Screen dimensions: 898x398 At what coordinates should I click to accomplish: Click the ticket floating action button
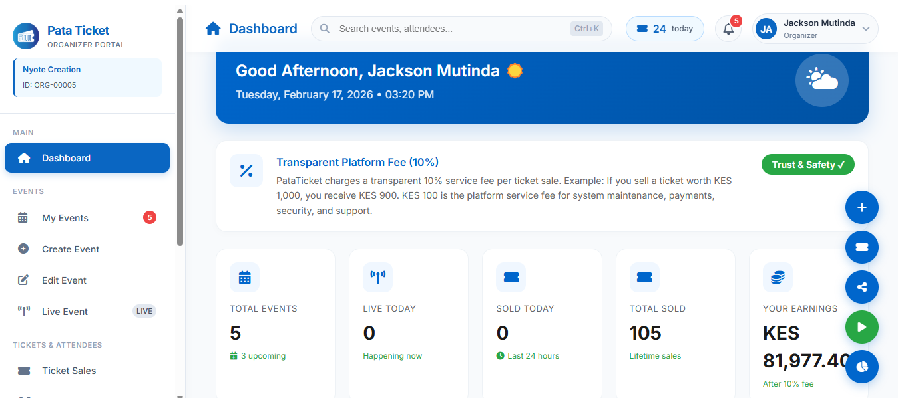click(x=861, y=247)
